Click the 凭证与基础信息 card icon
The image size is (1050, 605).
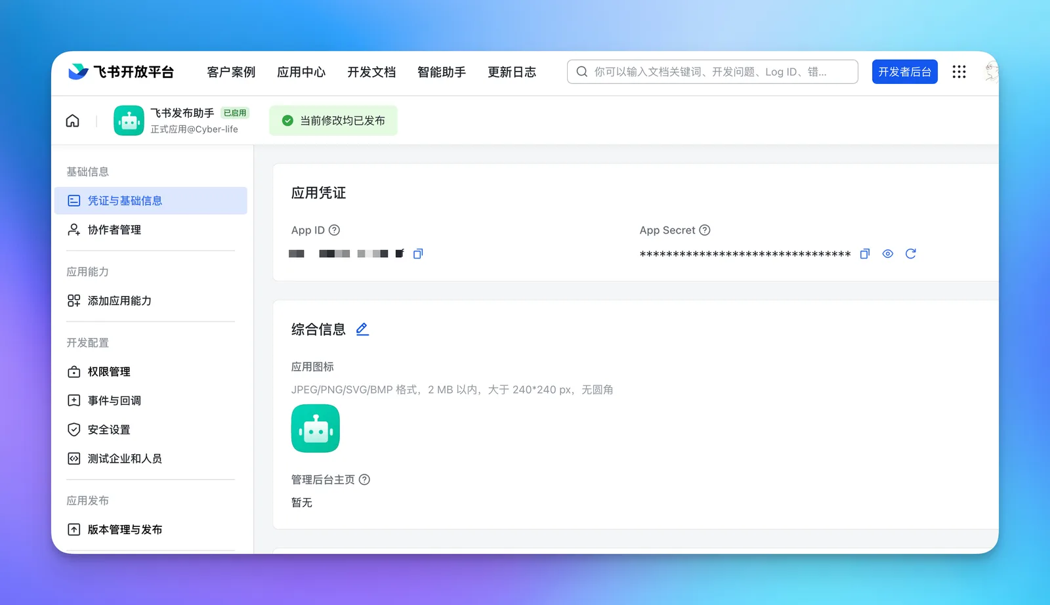74,201
